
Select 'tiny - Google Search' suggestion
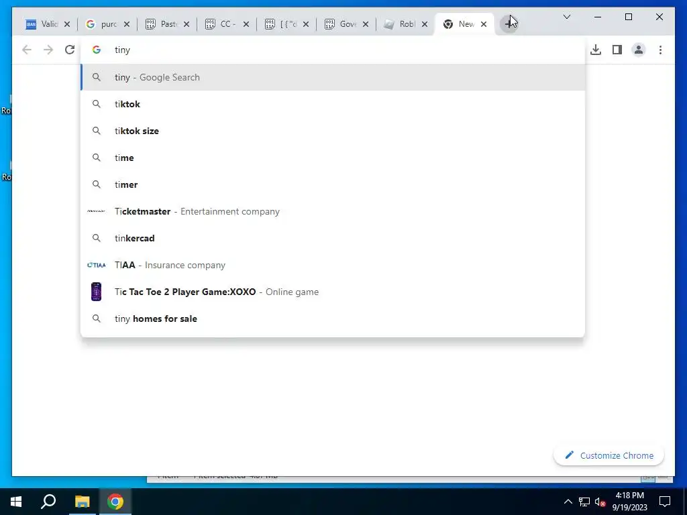point(333,78)
